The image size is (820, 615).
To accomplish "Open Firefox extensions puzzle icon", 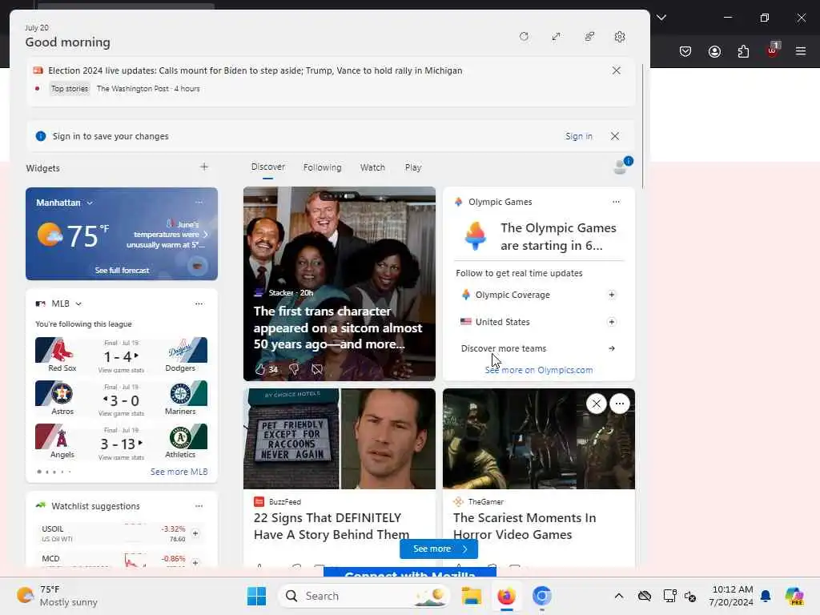I will pyautogui.click(x=743, y=51).
